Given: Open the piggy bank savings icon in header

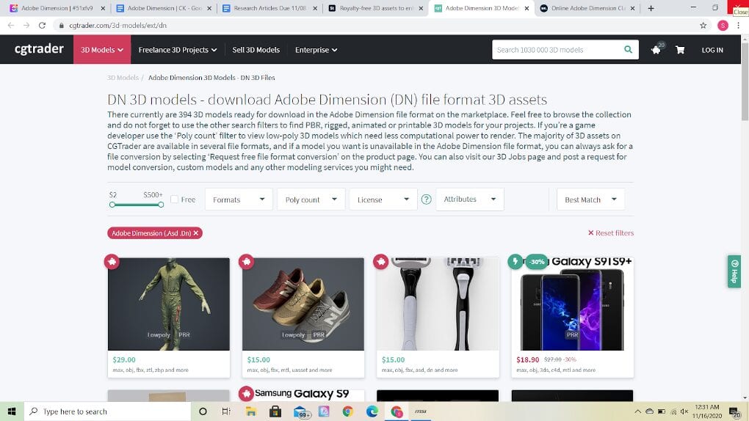Looking at the screenshot, I should [656, 49].
